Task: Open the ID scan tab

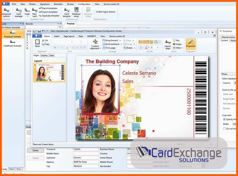Action: 70,4
